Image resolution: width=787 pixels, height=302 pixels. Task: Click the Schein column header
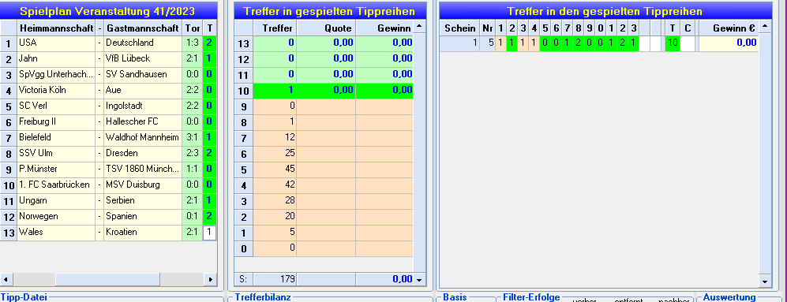459,28
